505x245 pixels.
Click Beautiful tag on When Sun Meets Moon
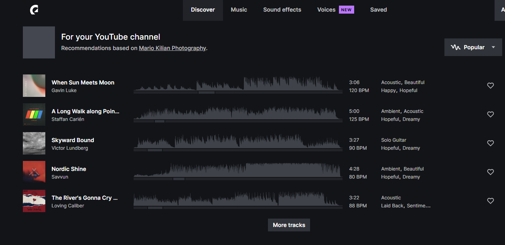[x=414, y=82]
